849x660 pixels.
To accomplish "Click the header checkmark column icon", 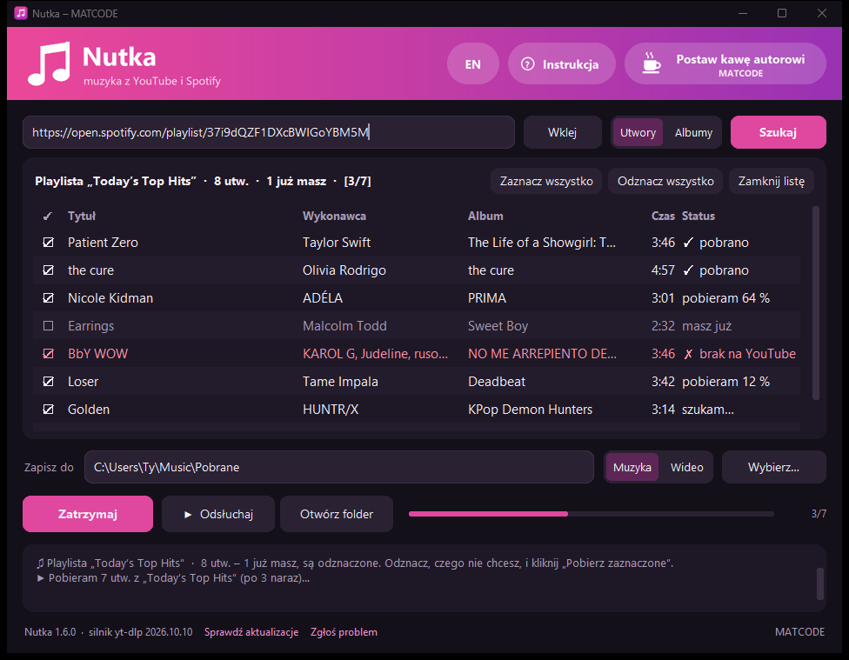I will tap(48, 216).
